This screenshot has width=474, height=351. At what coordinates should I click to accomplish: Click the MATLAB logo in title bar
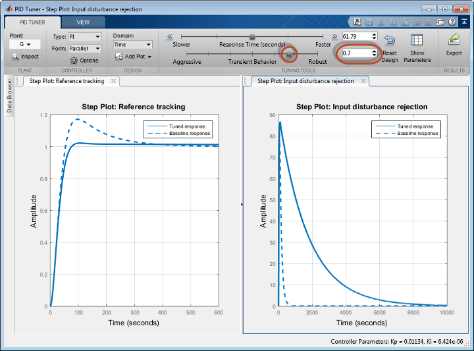click(9, 9)
